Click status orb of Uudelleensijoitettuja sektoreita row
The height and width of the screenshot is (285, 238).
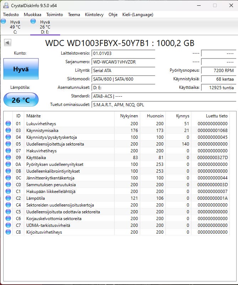(x=8, y=144)
